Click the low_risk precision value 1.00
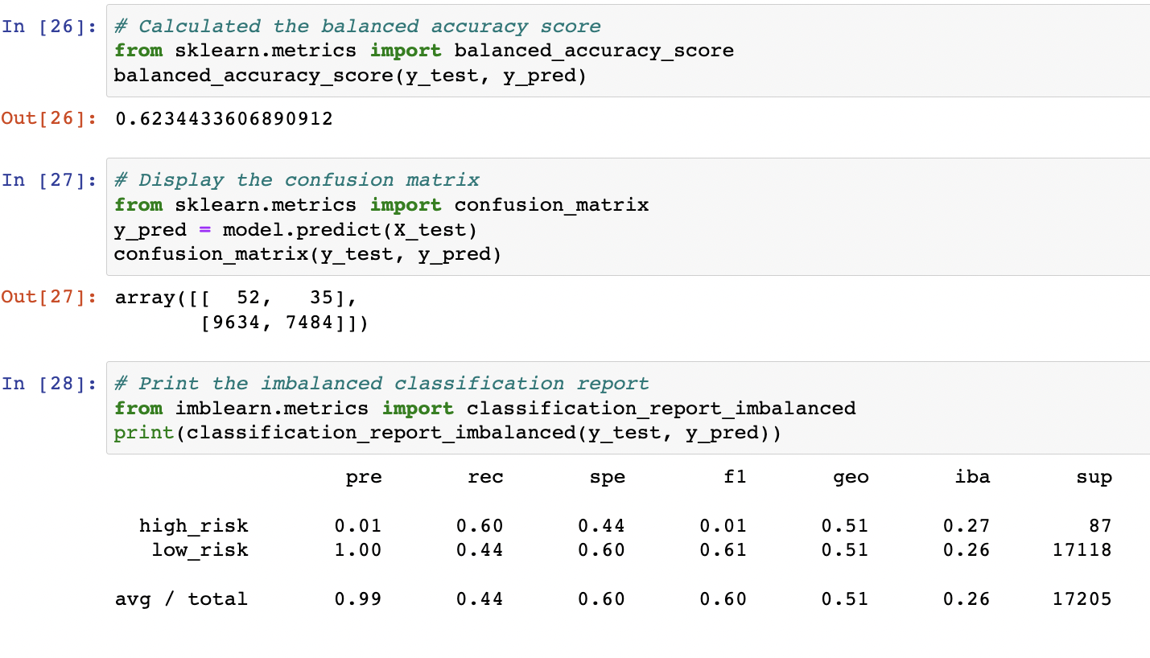The height and width of the screenshot is (658, 1150). 358,550
